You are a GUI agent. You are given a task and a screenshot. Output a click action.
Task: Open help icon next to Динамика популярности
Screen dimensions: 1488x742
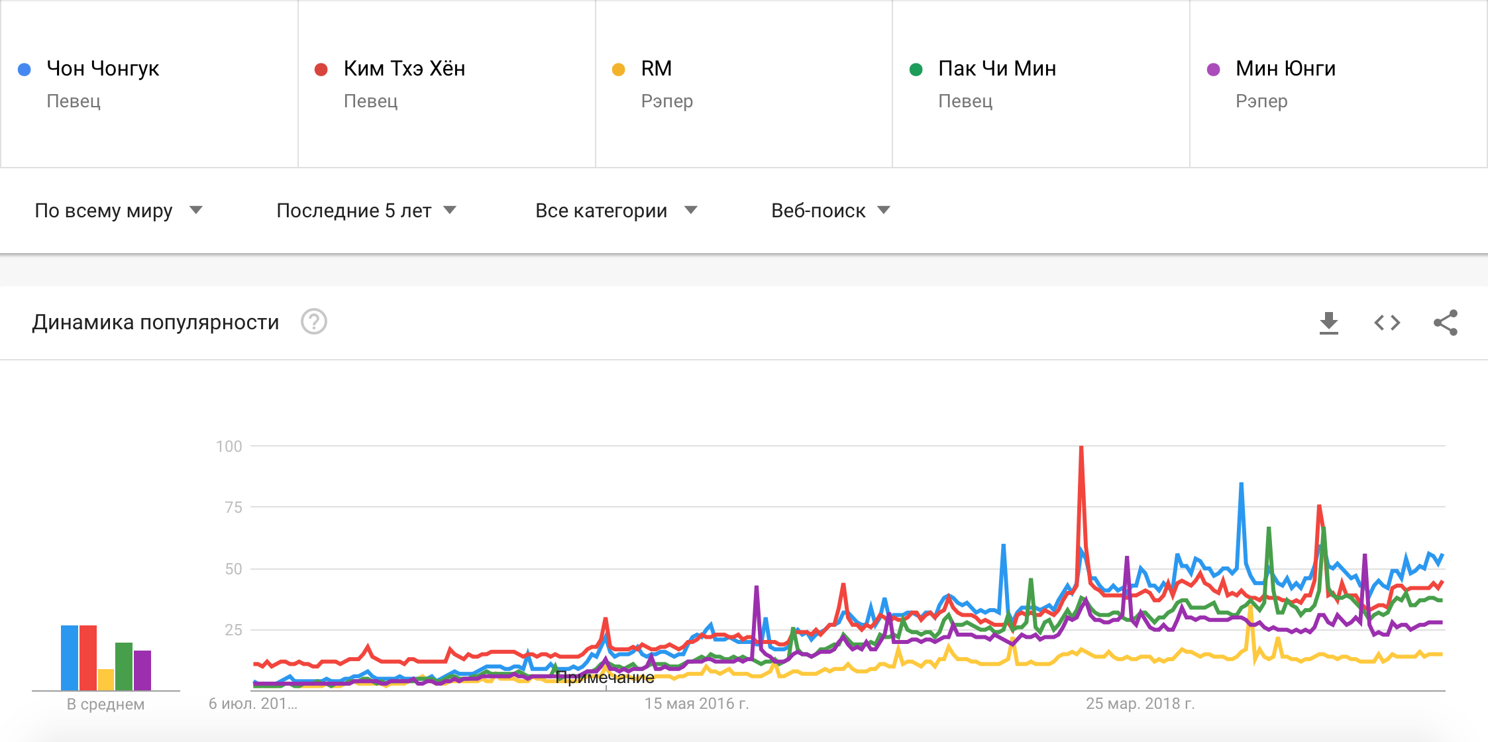[314, 322]
